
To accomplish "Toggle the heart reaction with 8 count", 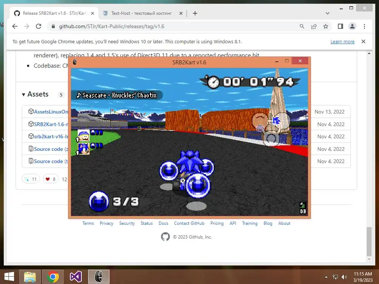I will coord(50,179).
